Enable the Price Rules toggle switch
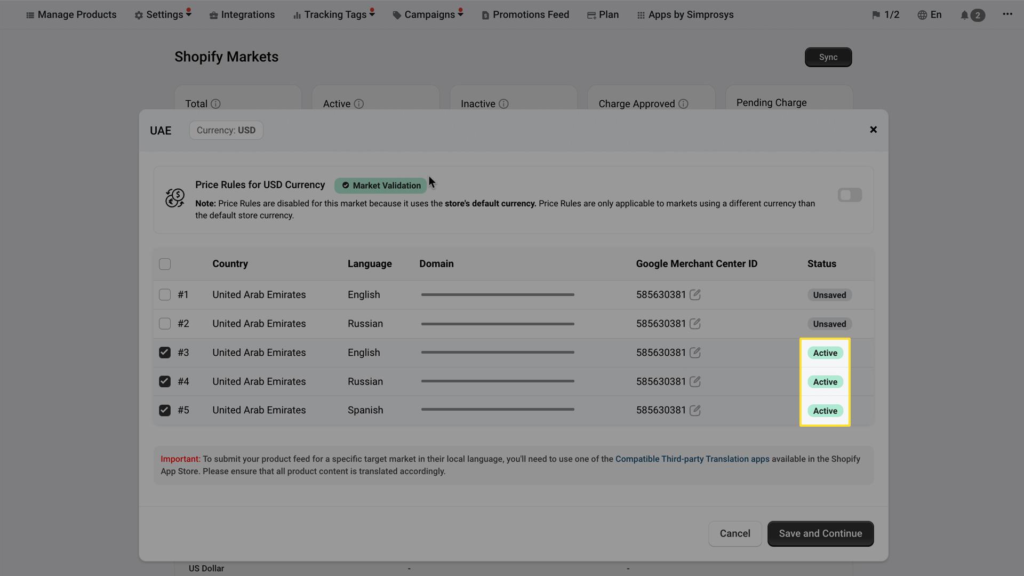This screenshot has height=576, width=1024. (850, 195)
